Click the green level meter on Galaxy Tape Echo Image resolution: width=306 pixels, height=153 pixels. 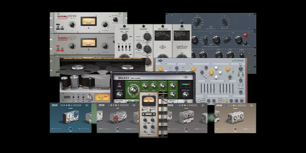[x=186, y=85]
